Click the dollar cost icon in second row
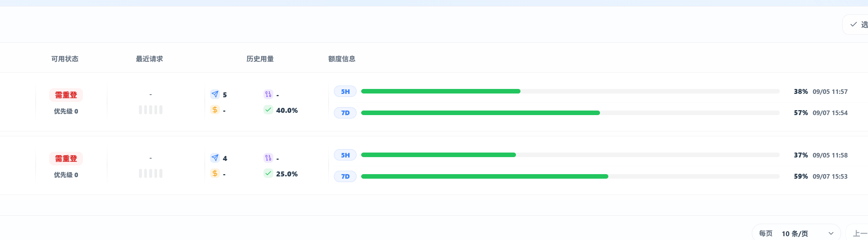 [215, 173]
